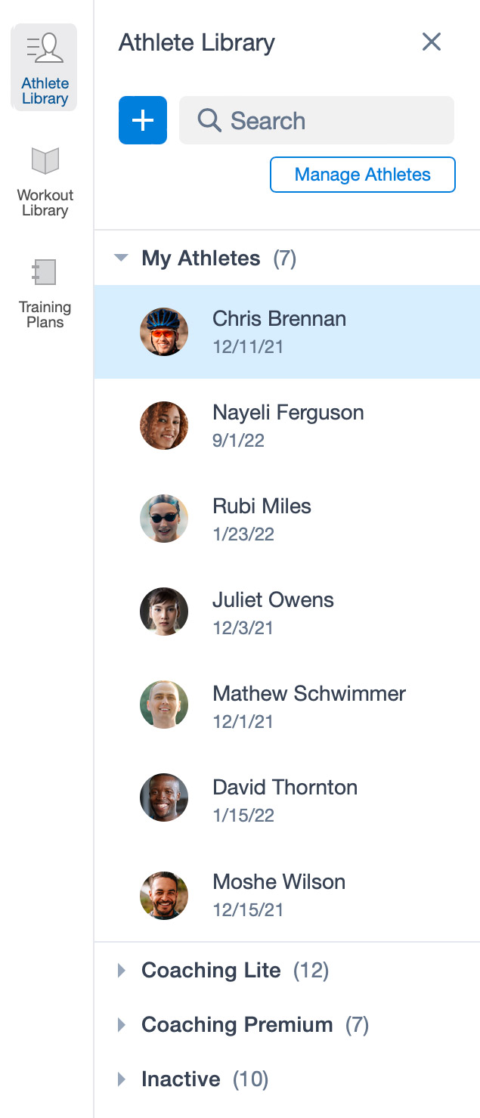Viewport: 480px width, 1118px height.
Task: Open the Workout Library book icon
Action: click(45, 161)
